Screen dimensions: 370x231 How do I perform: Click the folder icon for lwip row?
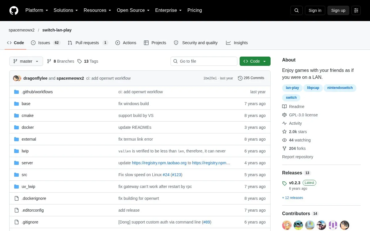pyautogui.click(x=16, y=151)
